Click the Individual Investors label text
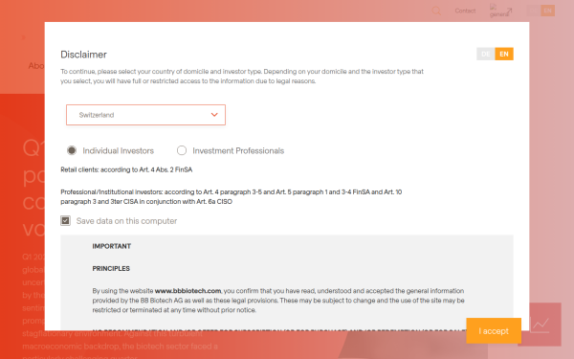This screenshot has height=359, width=574. (119, 151)
